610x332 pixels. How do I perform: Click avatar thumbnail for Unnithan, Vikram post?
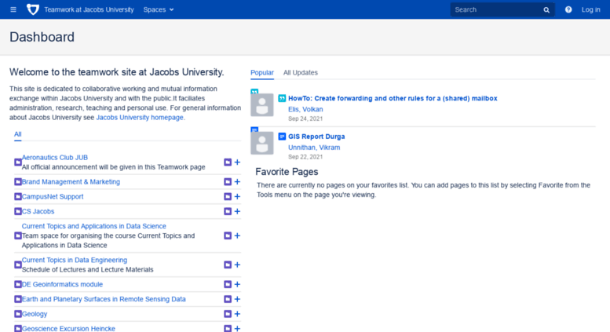(x=261, y=143)
